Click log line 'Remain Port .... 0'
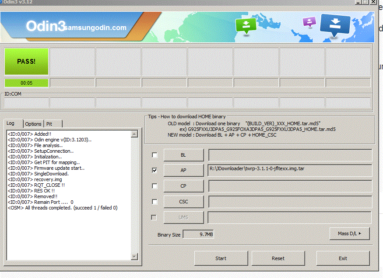This screenshot has width=383, height=278. tap(41, 202)
